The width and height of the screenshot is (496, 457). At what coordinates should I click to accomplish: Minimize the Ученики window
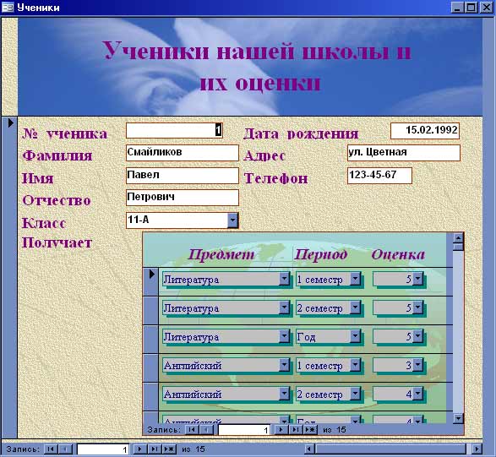click(x=457, y=7)
